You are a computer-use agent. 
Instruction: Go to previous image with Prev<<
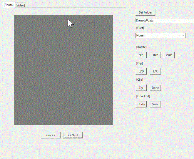pos(51,135)
